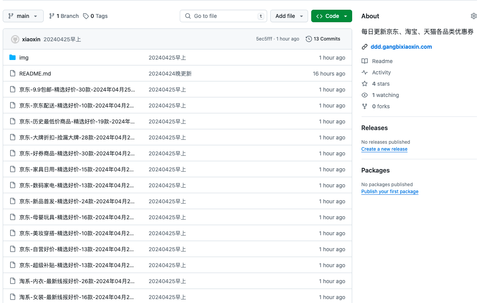Image resolution: width=491 pixels, height=303 pixels.
Task: Click file icon for 京东-9.9包邮 row
Action: (x=12, y=90)
